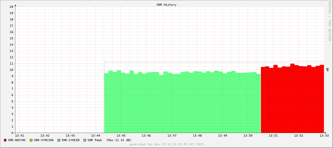This screenshot has width=333, height=148.
Task: Click the 13:41 time axis label
Action: [x=19, y=136]
